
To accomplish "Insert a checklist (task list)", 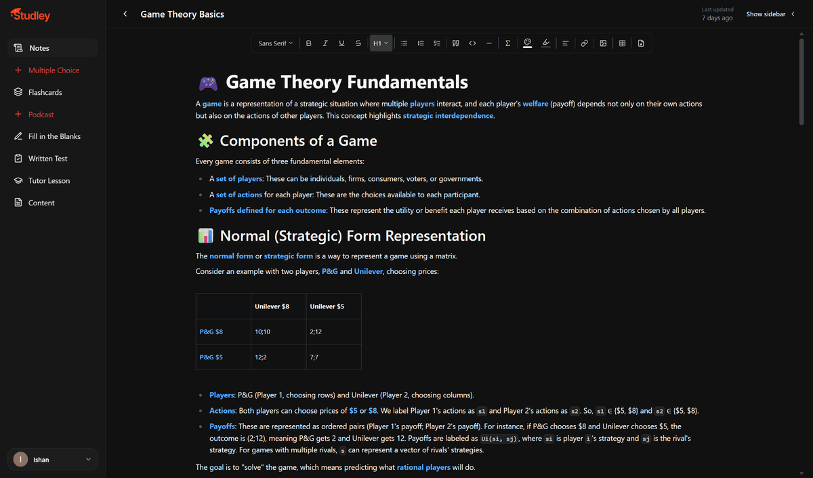I will click(437, 43).
